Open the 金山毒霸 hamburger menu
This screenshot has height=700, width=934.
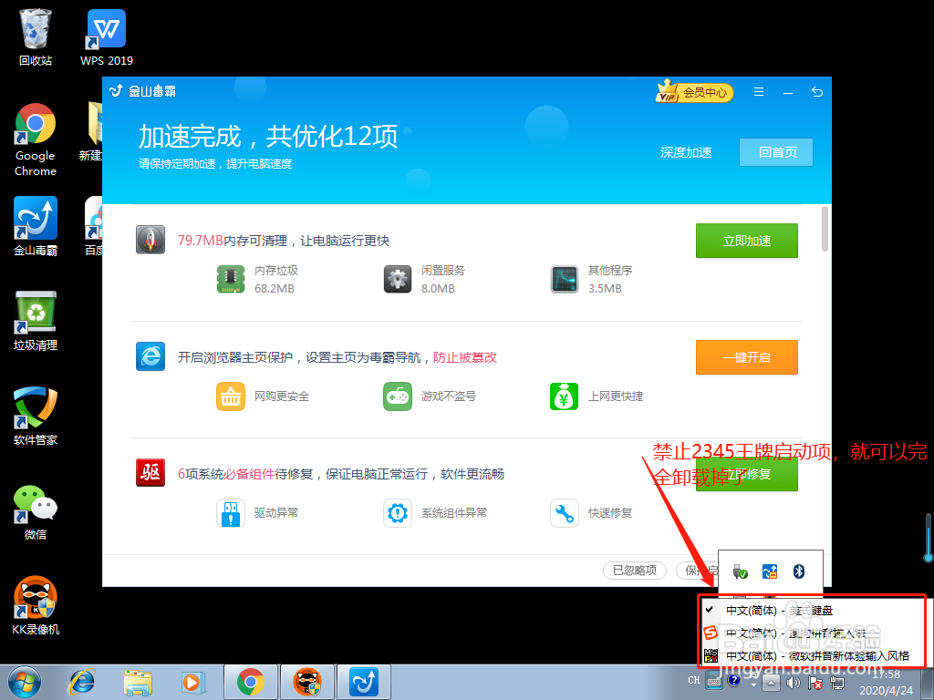coord(758,92)
